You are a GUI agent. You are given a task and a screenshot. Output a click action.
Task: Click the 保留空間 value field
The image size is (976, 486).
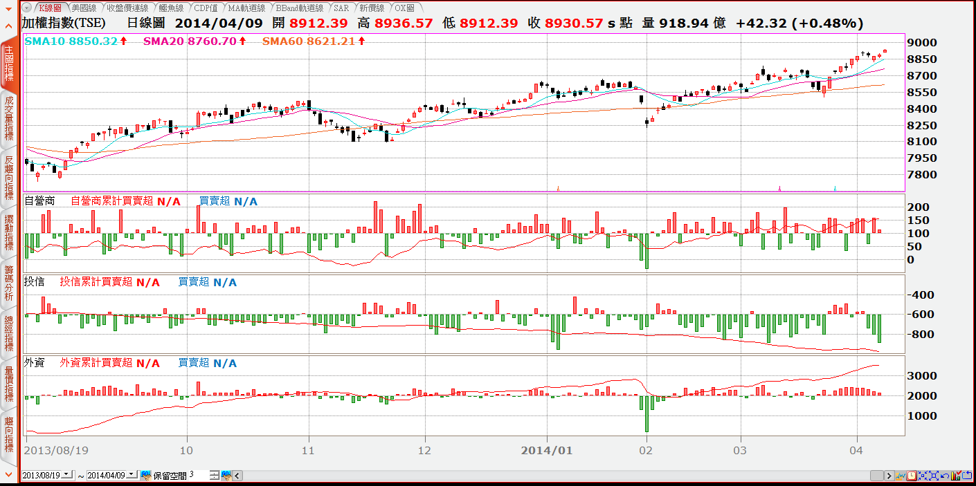(x=198, y=475)
